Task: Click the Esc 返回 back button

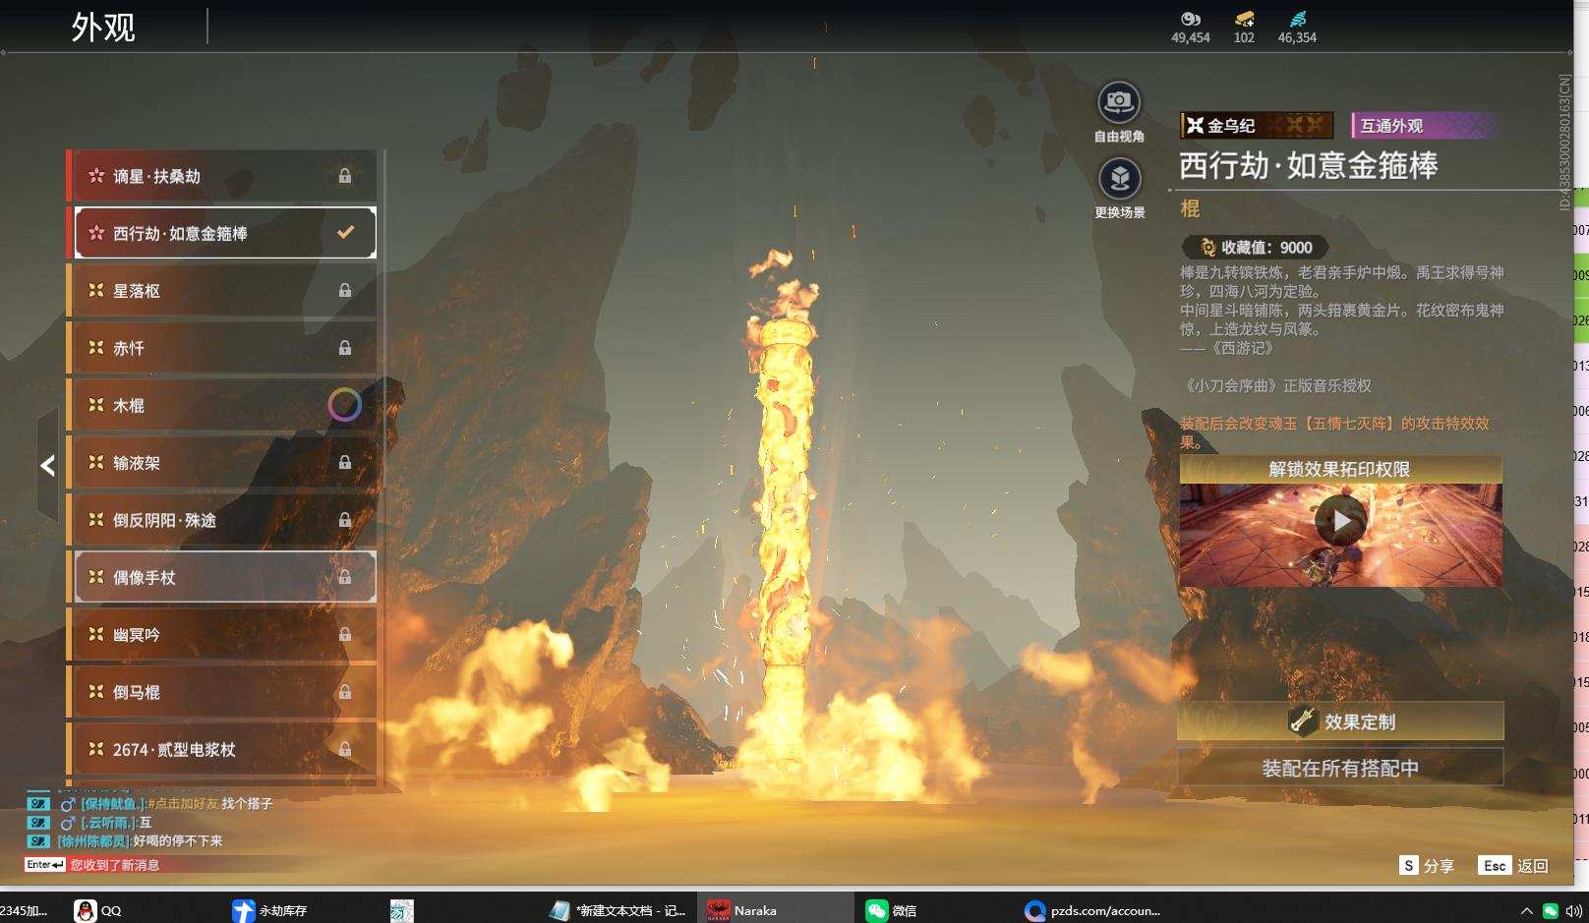Action: point(1513,865)
